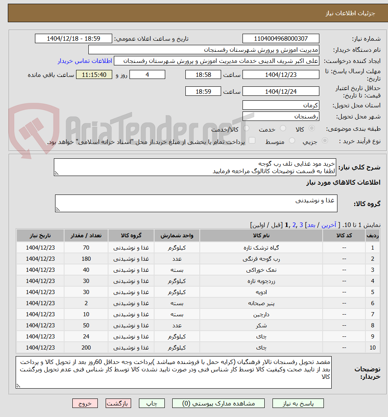Select the row زردچوبه تازه
This screenshot has height=417, width=388.
click(x=198, y=281)
